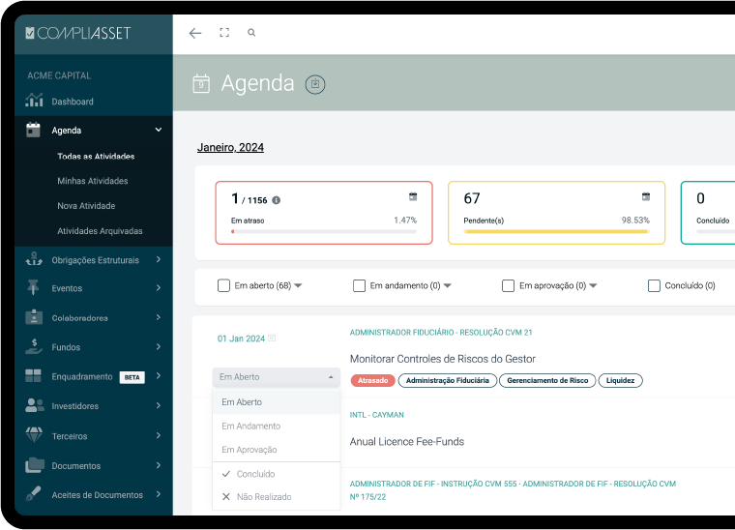The height and width of the screenshot is (530, 735).
Task: Collapse the Agenda sidebar chevron
Action: (x=159, y=130)
